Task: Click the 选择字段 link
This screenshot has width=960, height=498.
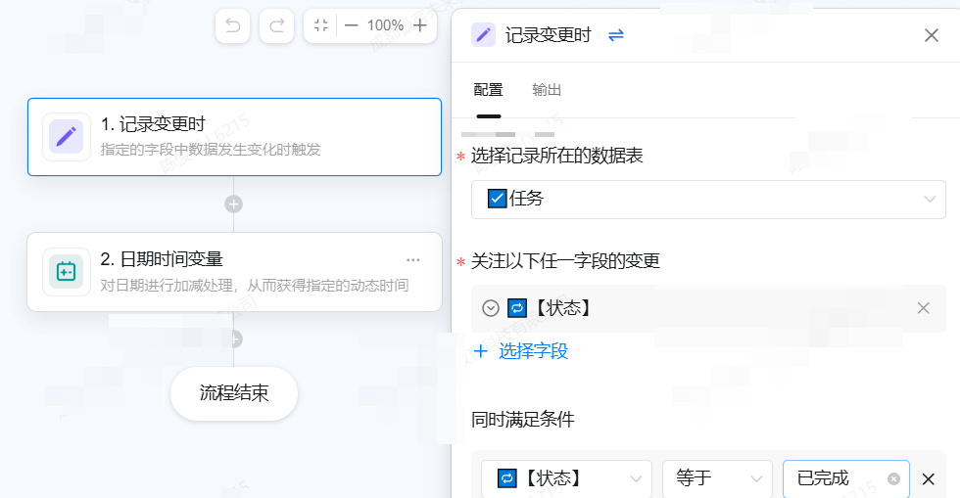Action: [x=521, y=351]
